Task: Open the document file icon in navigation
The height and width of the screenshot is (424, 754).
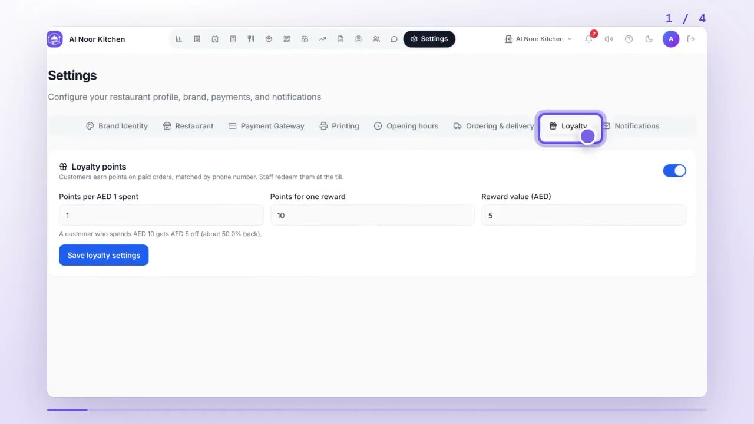Action: [340, 39]
